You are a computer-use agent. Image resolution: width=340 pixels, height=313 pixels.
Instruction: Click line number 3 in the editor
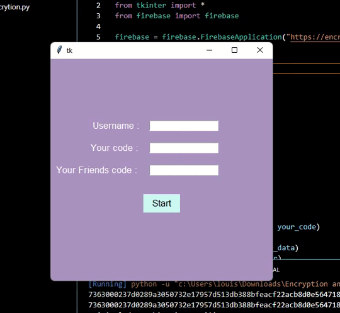click(x=98, y=16)
